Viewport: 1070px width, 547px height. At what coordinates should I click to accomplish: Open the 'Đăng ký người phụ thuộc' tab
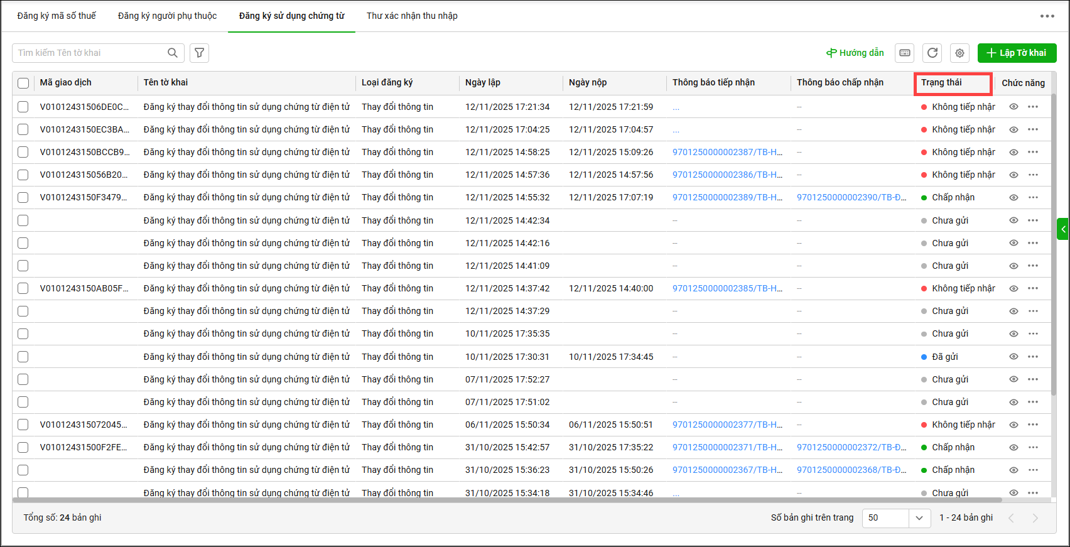click(168, 16)
